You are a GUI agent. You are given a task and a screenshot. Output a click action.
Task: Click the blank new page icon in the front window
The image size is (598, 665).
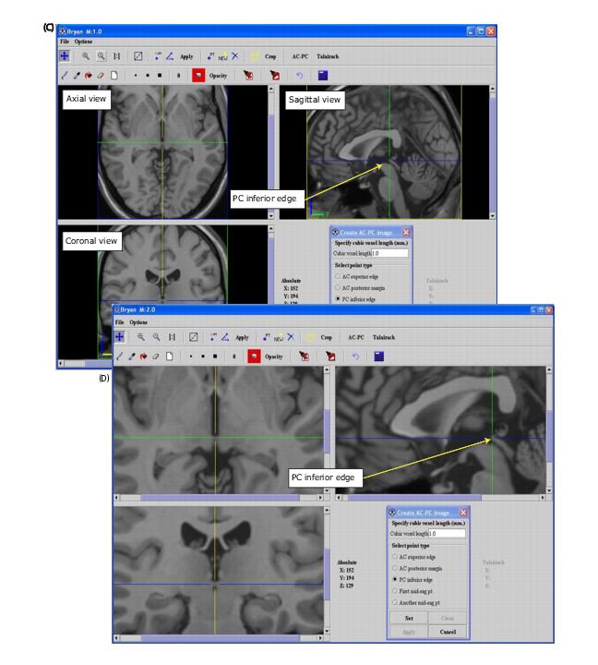click(167, 356)
